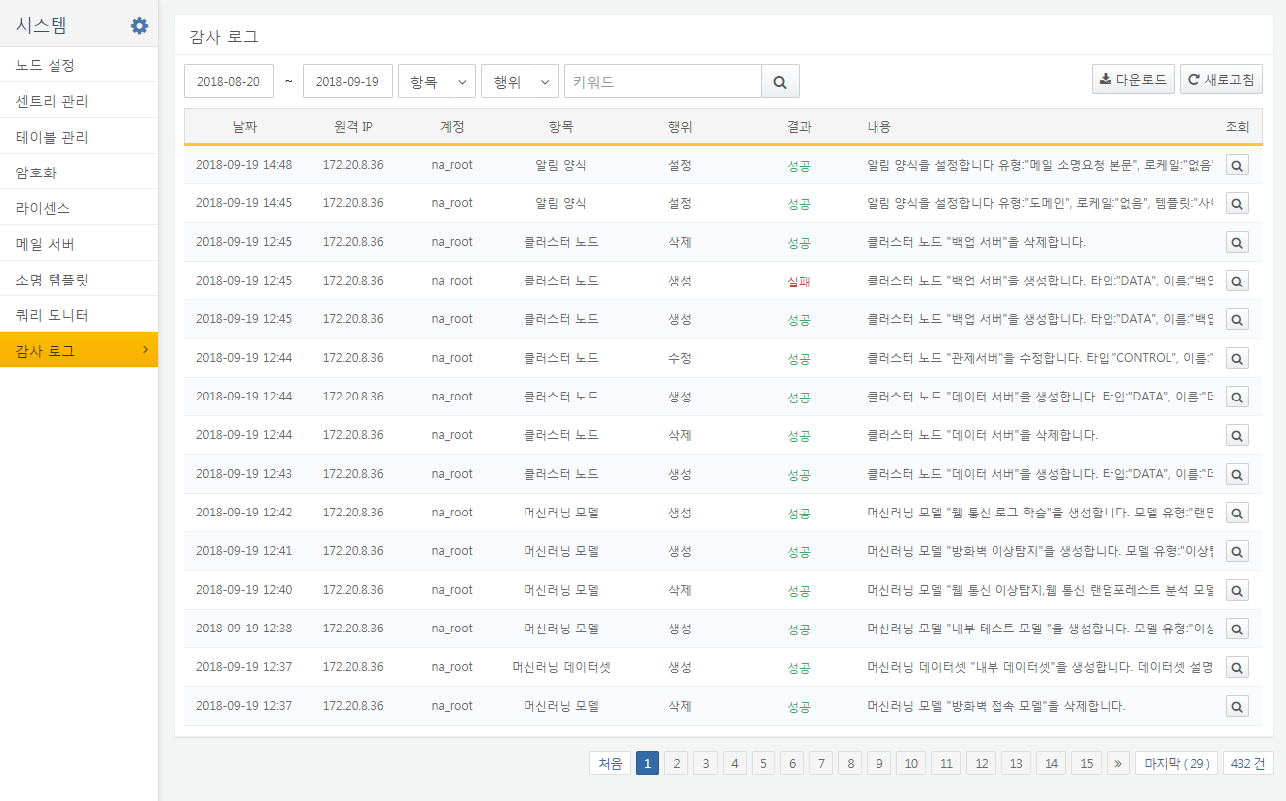Screen dimensions: 1286x801
Task: Click the 2018-09-19 12:38 date cell
Action: click(244, 629)
